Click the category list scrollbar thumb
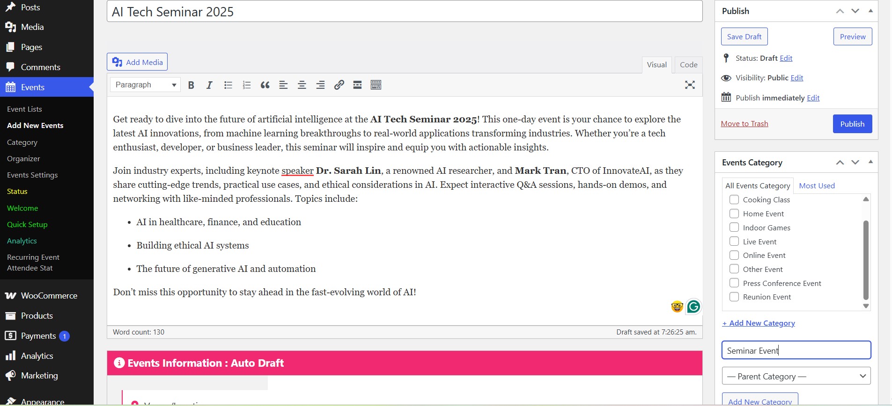This screenshot has height=406, width=892. click(866, 260)
